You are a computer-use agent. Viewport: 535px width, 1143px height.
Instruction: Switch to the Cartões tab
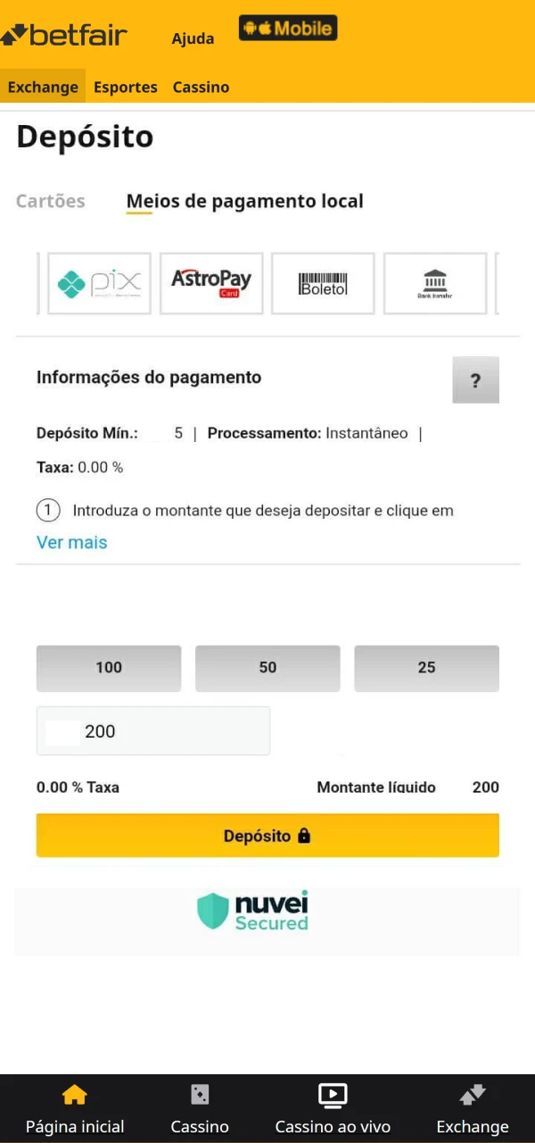50,201
